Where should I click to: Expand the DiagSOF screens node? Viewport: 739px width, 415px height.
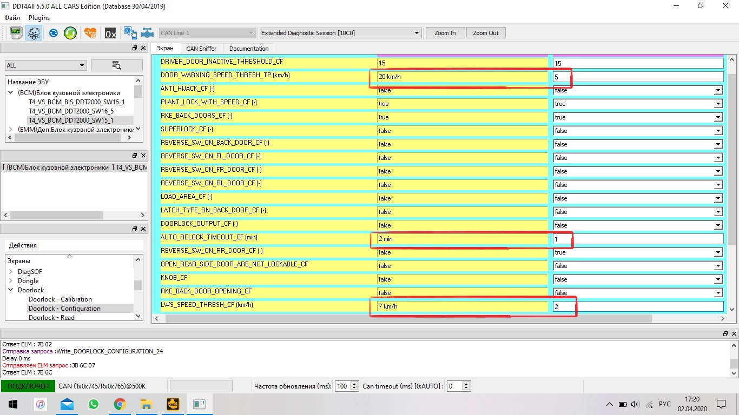coord(11,272)
